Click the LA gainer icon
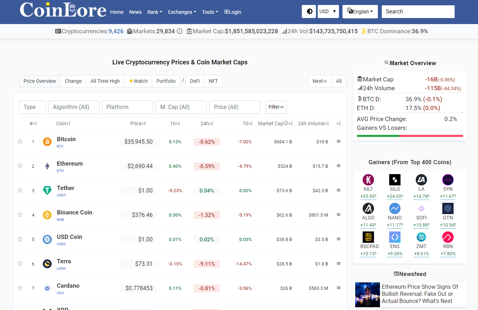The width and height of the screenshot is (478, 310). click(421, 180)
